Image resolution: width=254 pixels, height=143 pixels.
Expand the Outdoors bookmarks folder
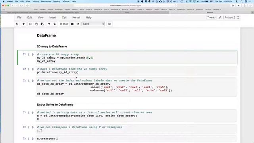181,10
